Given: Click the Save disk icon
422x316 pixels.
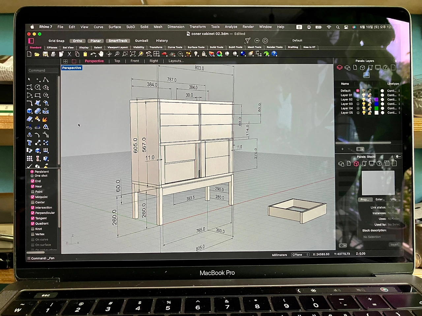Looking at the screenshot, I should (45, 54).
